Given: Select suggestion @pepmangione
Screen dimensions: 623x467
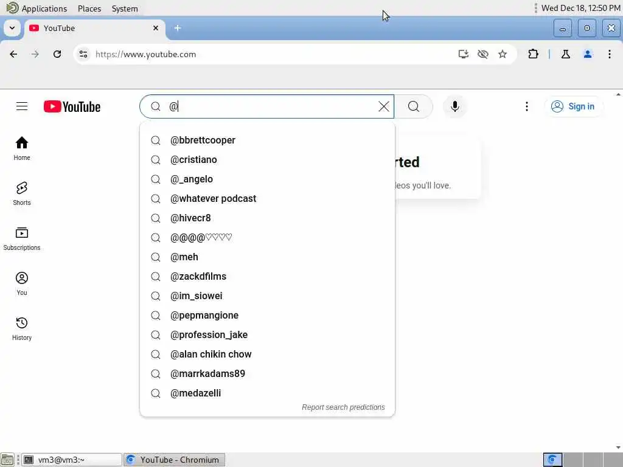Looking at the screenshot, I should [268, 316].
